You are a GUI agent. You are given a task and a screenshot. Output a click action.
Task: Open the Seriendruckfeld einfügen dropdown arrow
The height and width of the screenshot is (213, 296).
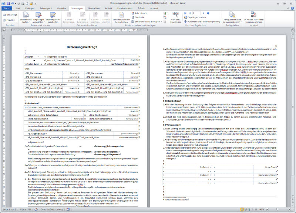pos(161,21)
